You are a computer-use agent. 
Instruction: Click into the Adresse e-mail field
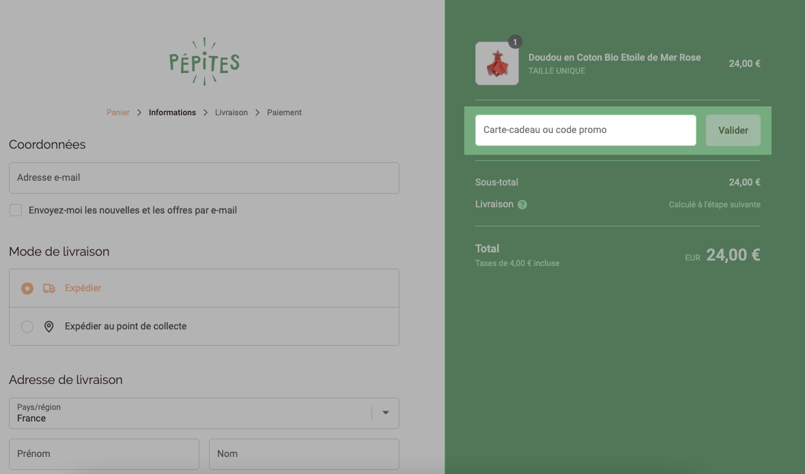pyautogui.click(x=204, y=178)
